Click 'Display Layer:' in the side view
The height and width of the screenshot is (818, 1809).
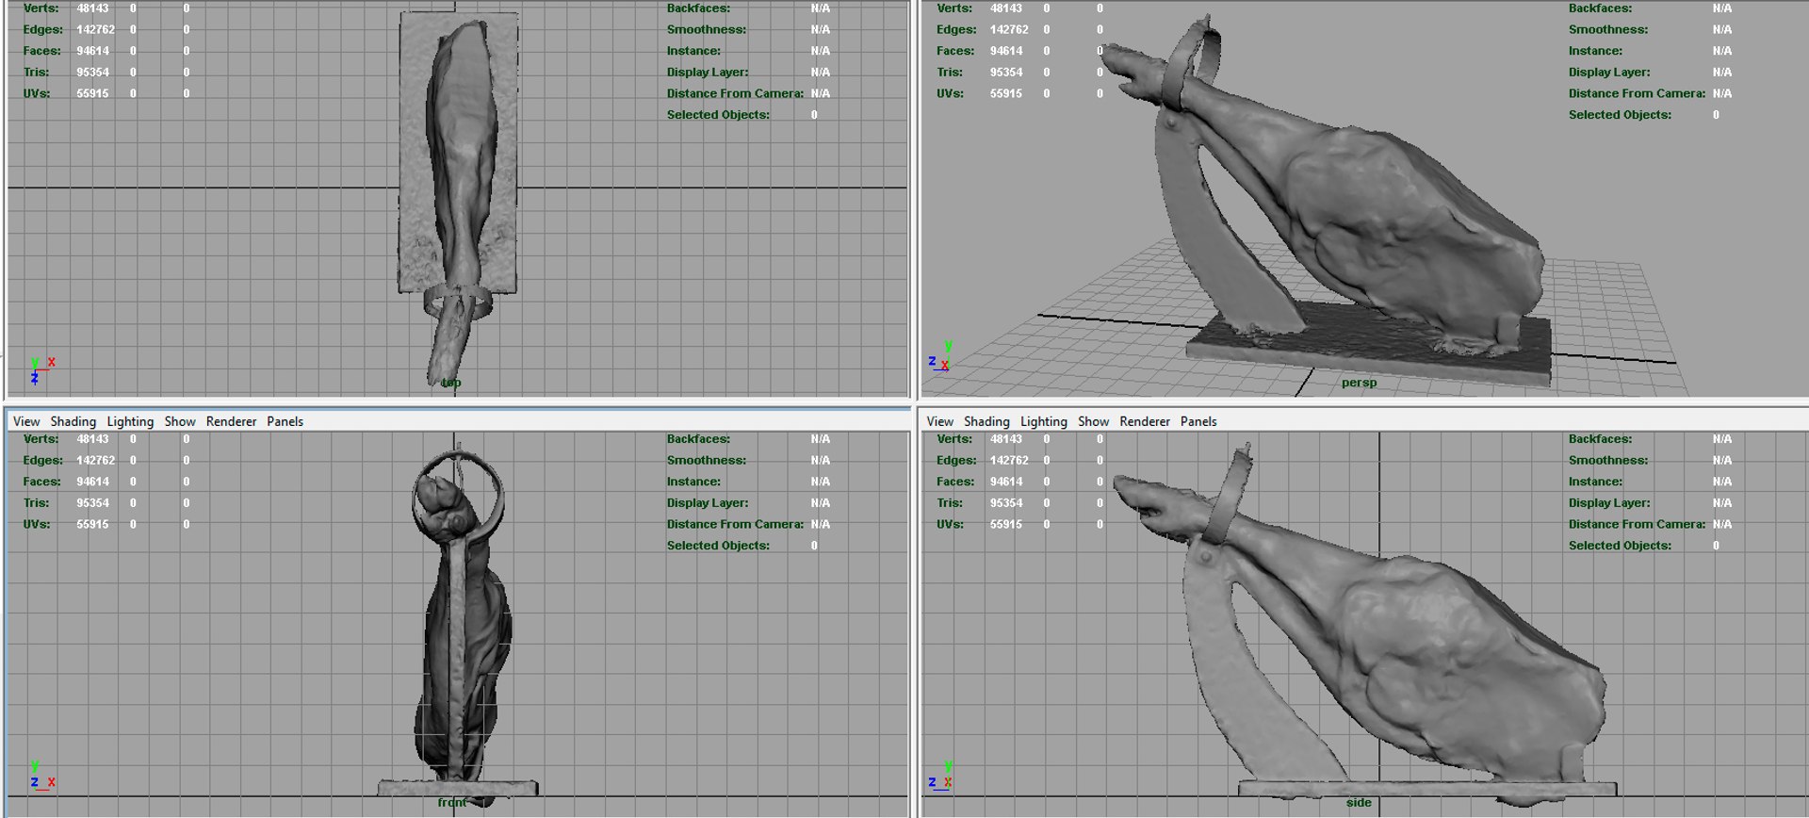coord(1609,502)
